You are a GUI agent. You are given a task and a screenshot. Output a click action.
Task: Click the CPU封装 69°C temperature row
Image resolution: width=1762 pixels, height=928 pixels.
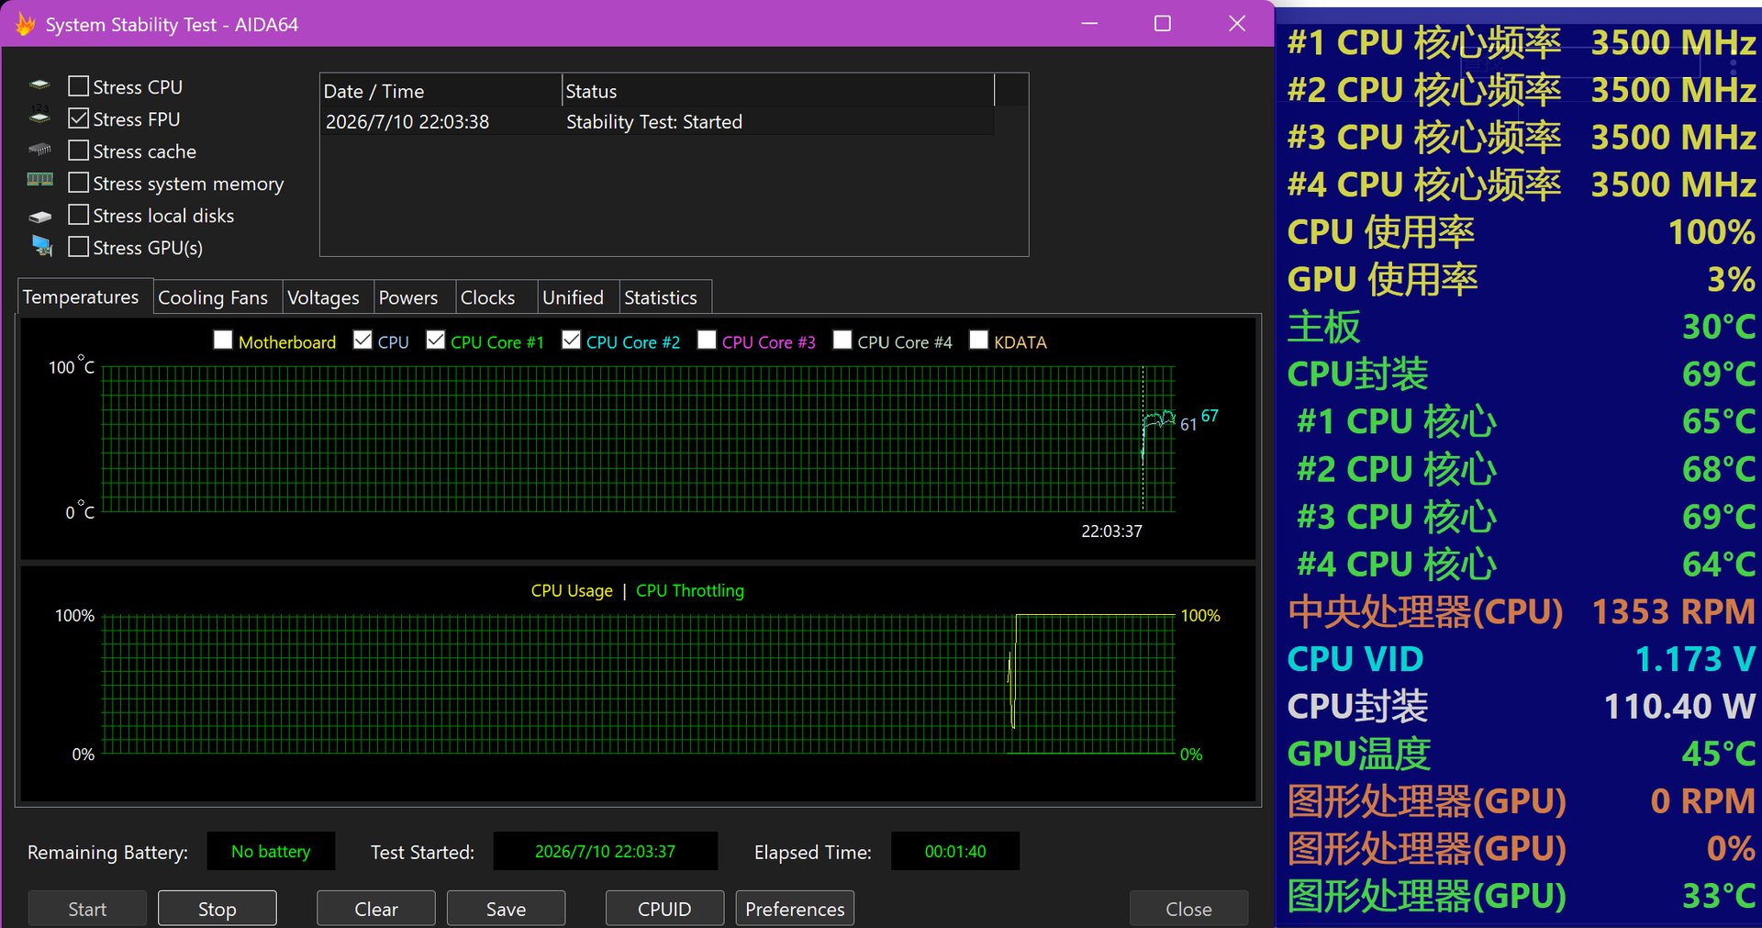pyautogui.click(x=1521, y=374)
